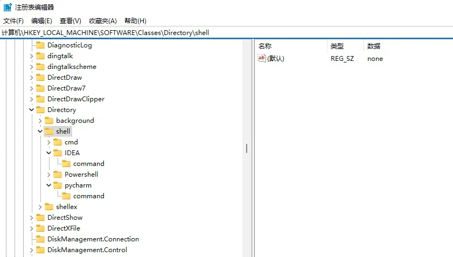Expand the dingtalk key
453x257 pixels.
coord(31,56)
